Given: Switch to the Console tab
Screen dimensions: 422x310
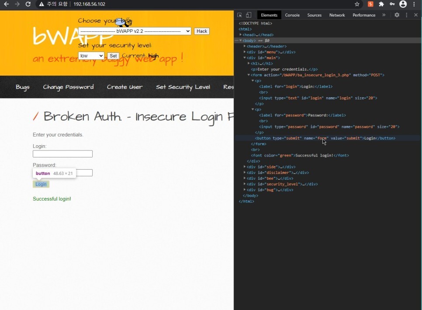Looking at the screenshot, I should tap(292, 15).
